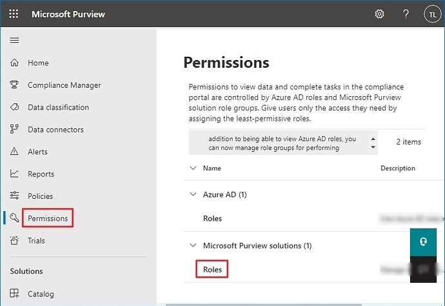Select Policies in the left navigation
Viewport: 445px width, 306px height.
[40, 196]
